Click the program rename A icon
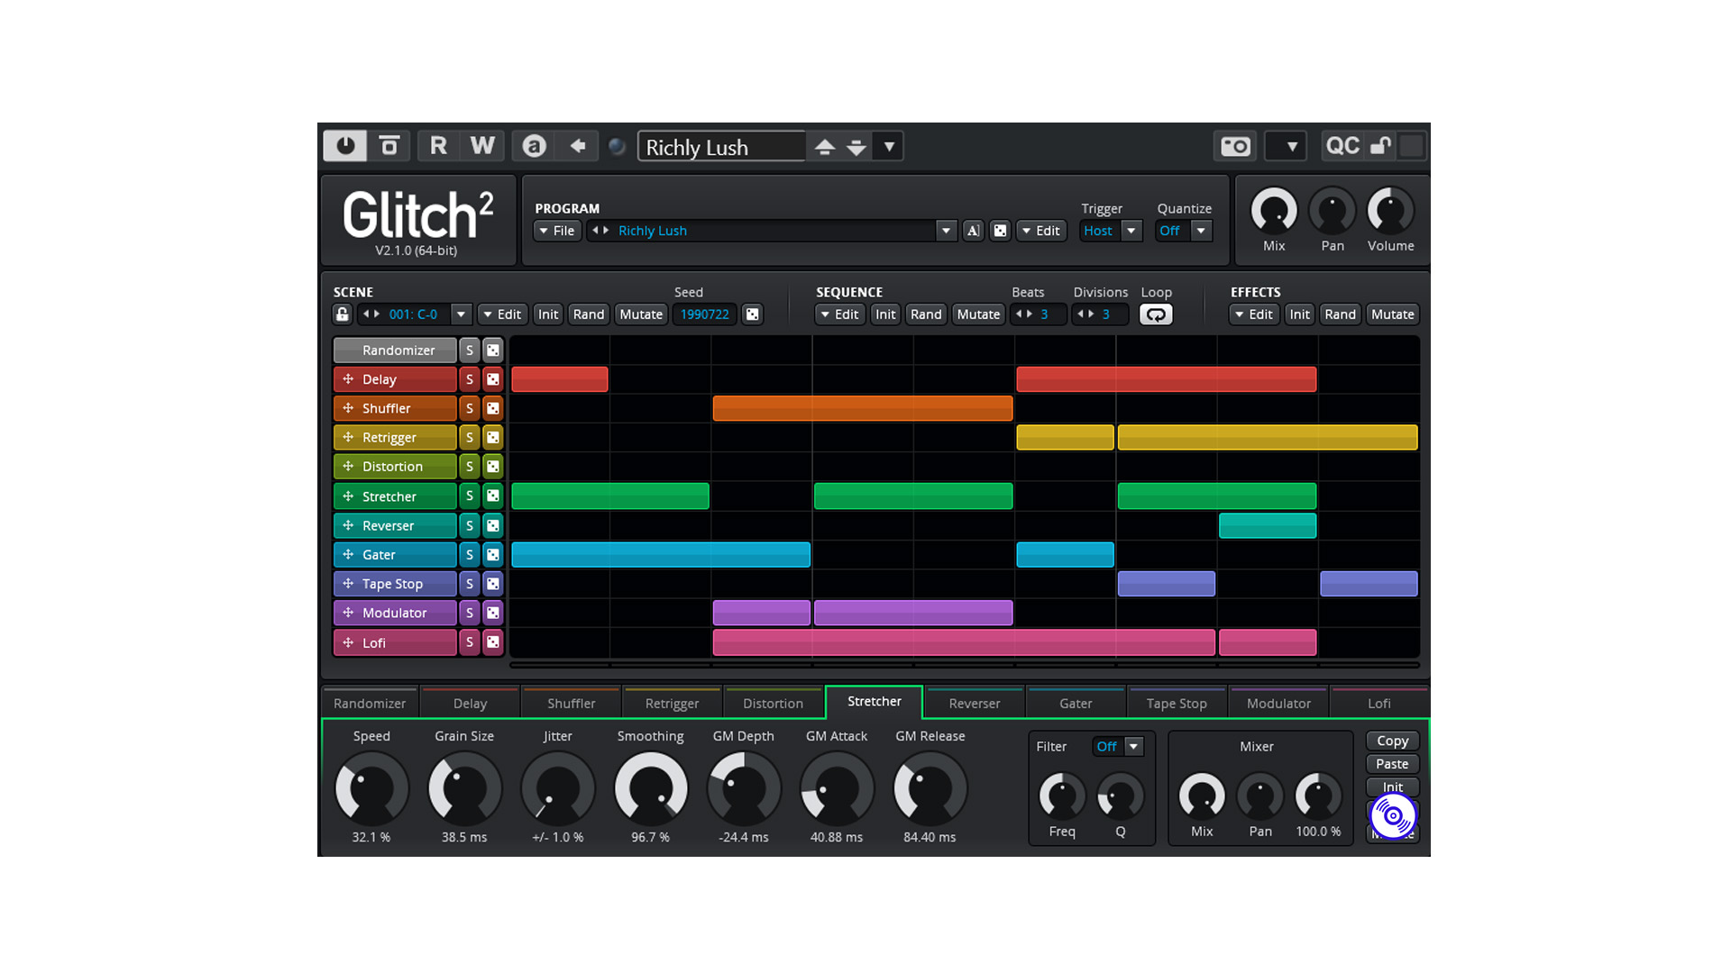 [973, 231]
